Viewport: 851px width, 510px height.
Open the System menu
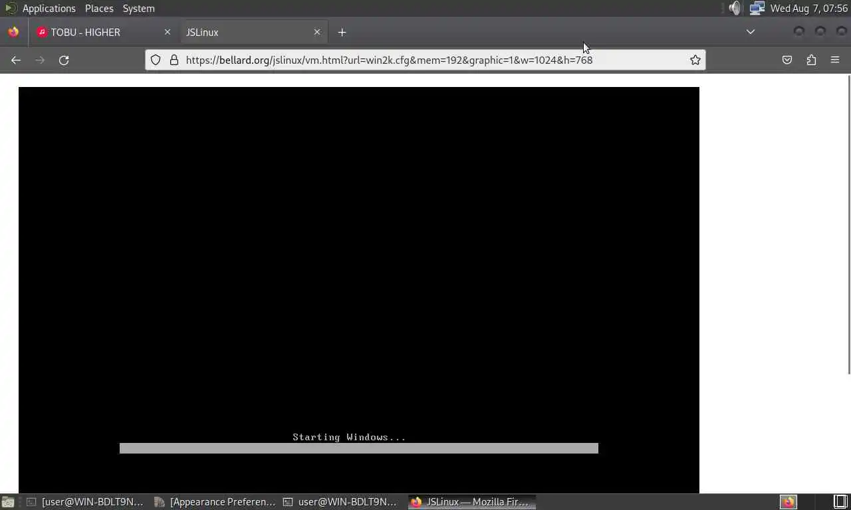point(138,8)
